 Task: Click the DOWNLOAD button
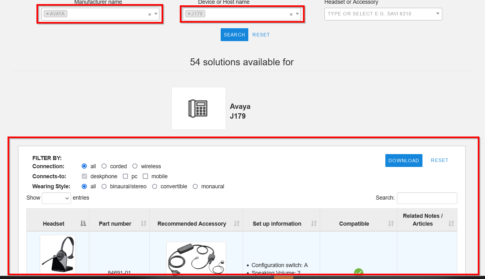pyautogui.click(x=404, y=160)
